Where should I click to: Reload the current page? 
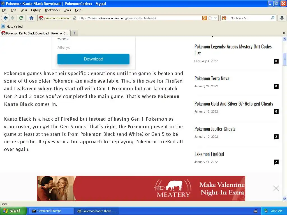coord(21,18)
